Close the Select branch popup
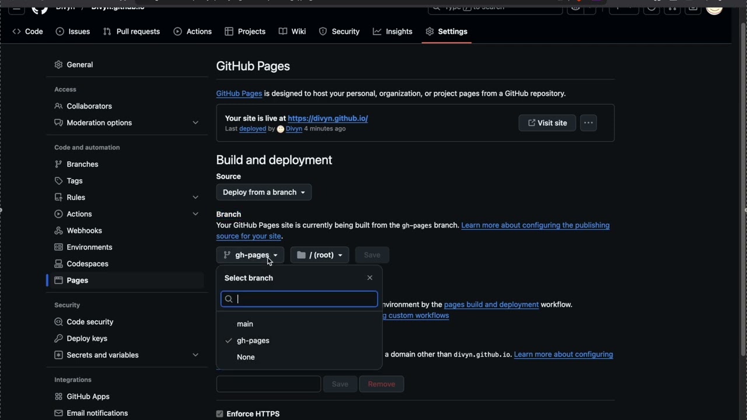747x420 pixels. click(369, 278)
